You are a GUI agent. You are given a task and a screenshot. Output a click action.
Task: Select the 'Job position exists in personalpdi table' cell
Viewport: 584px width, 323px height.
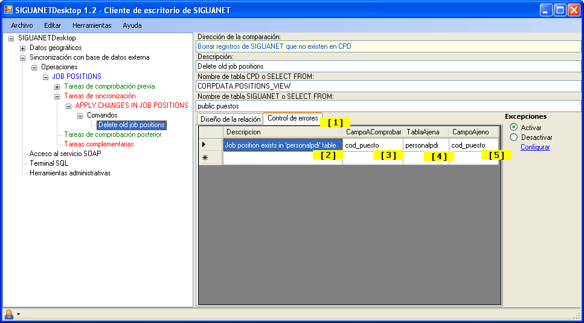click(283, 145)
